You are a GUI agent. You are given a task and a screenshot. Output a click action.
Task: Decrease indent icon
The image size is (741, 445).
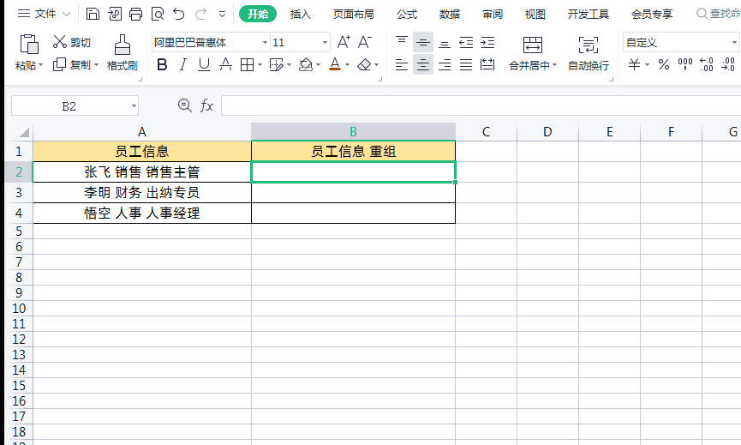tap(466, 42)
